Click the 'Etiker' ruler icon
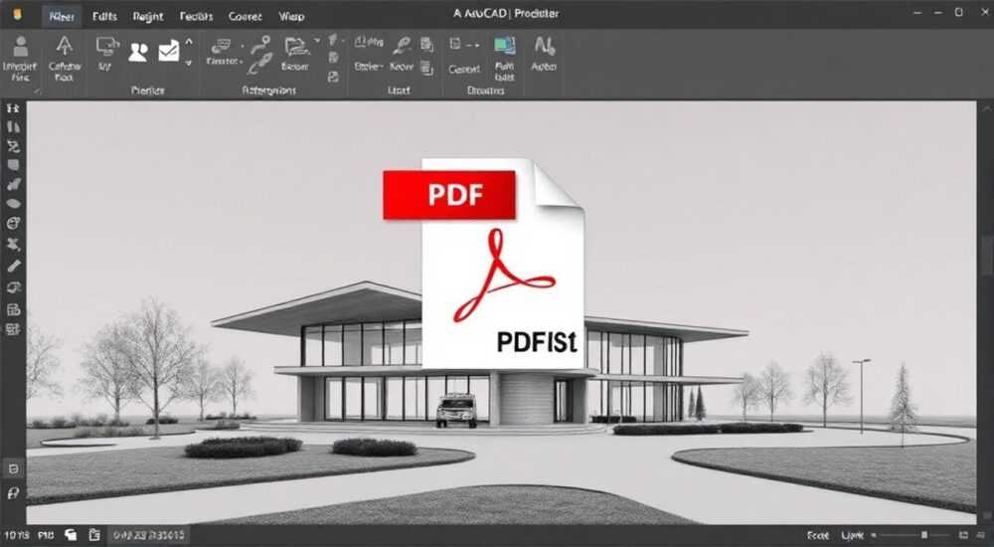The width and height of the screenshot is (994, 547). [369, 43]
